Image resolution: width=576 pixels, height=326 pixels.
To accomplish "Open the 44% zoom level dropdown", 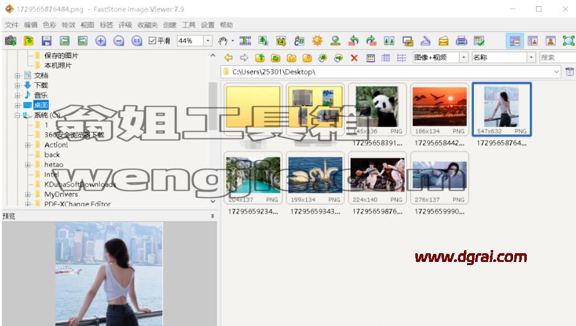I will coord(208,40).
